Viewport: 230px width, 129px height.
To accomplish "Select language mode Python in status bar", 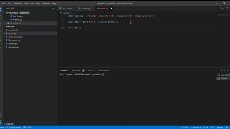I will pos(220,128).
